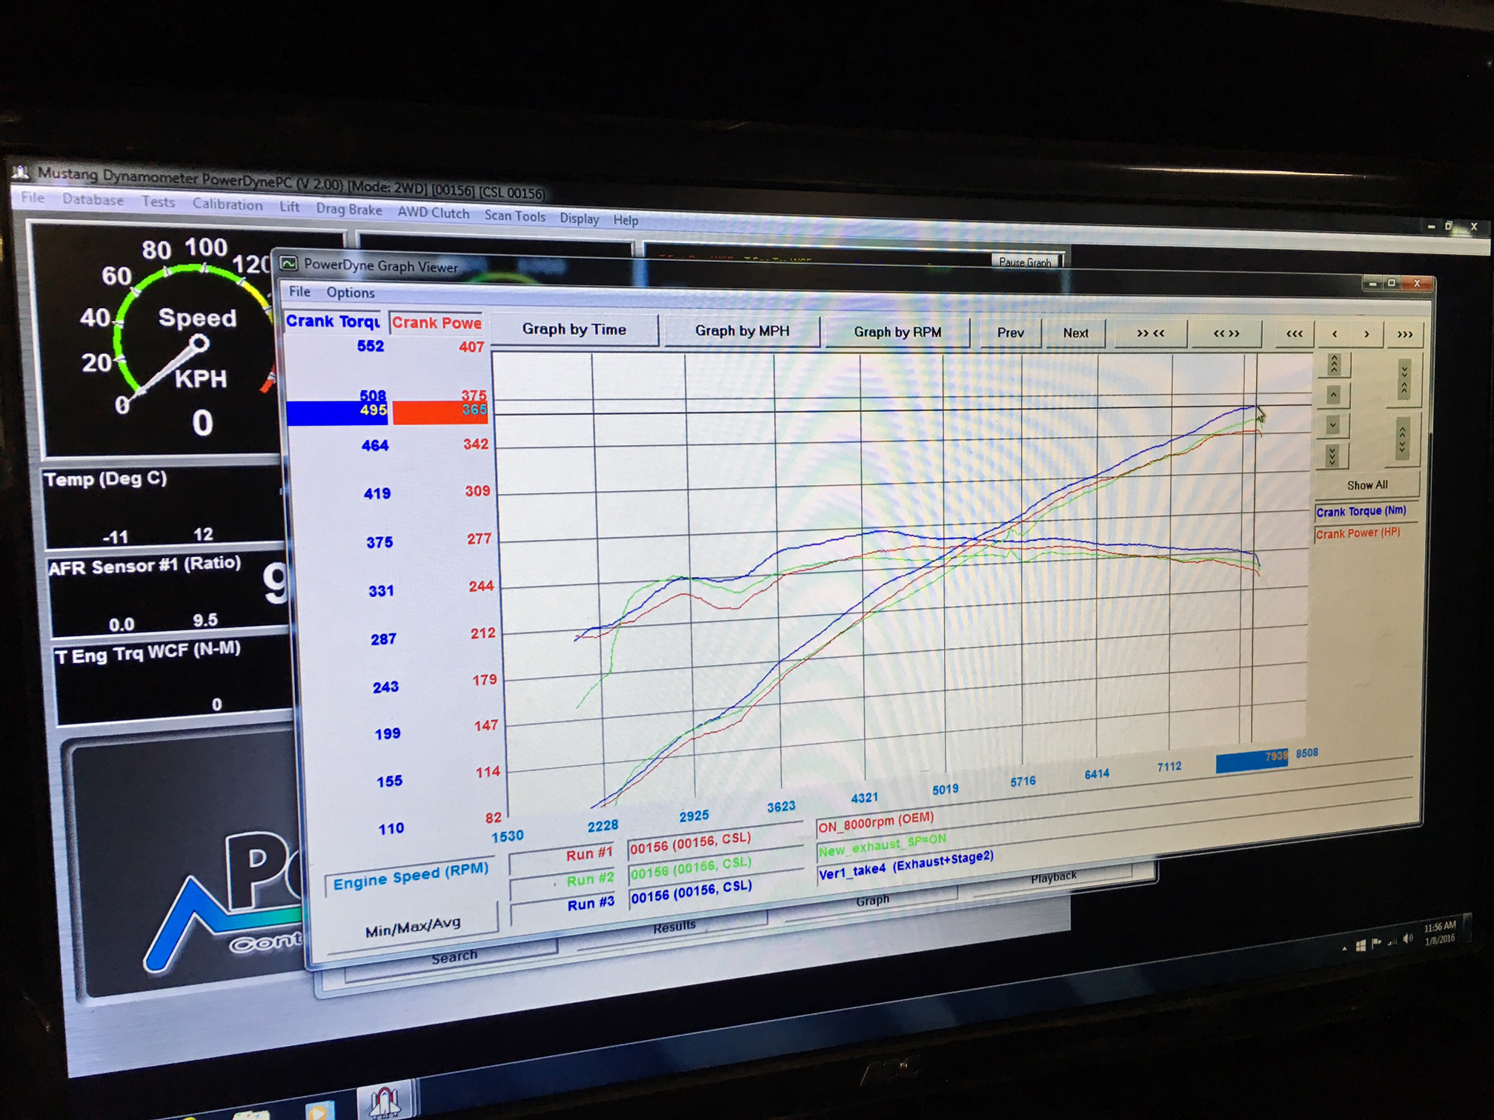
Task: Open the Graph Viewer Options menu
Action: point(351,293)
